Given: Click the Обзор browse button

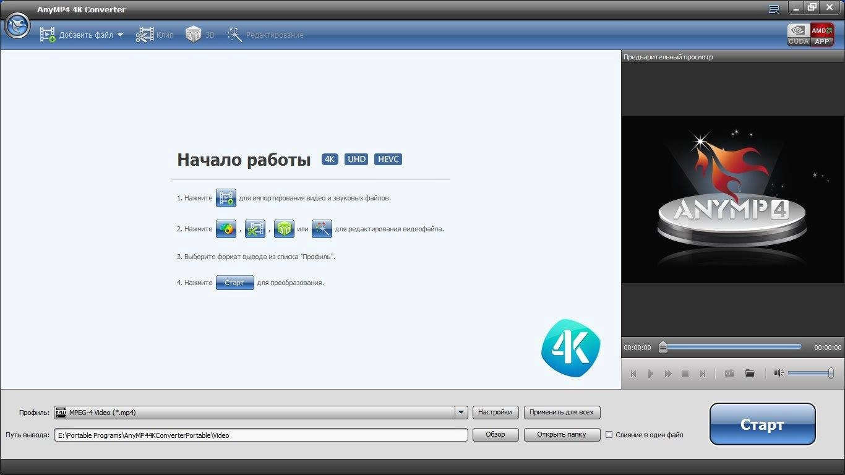Looking at the screenshot, I should [x=495, y=435].
